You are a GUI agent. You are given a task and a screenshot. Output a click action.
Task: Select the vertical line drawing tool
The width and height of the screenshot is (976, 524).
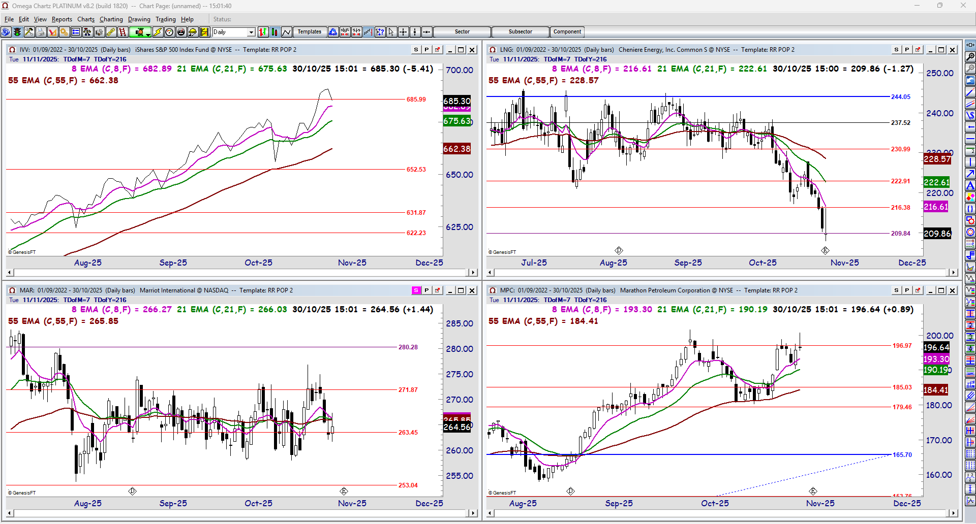coord(970,162)
